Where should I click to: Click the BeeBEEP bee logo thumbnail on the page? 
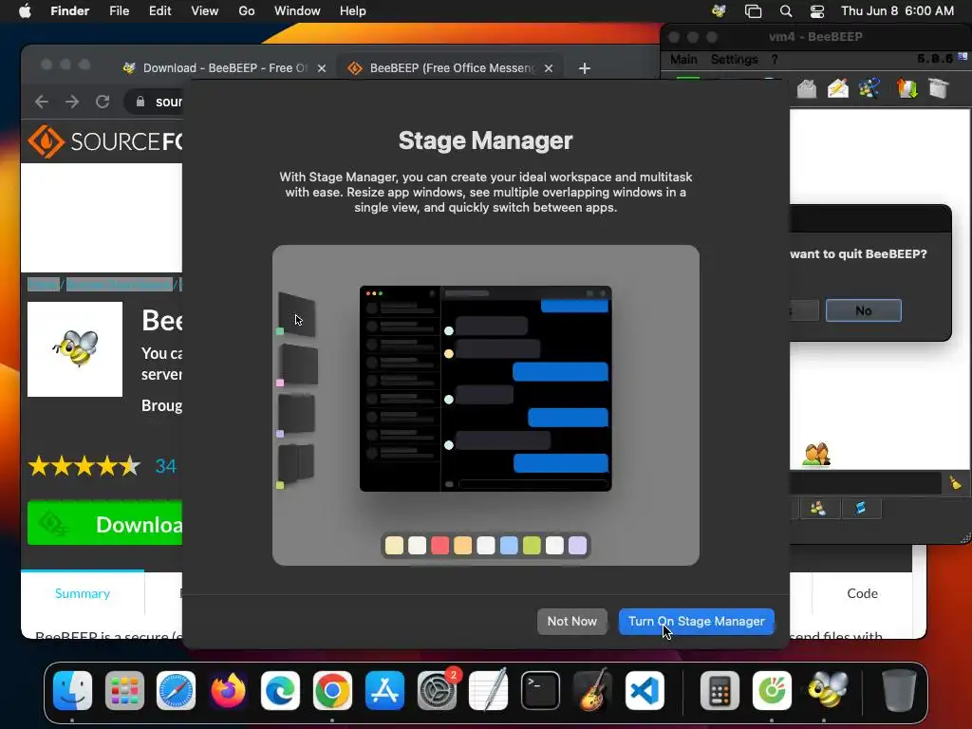point(75,349)
